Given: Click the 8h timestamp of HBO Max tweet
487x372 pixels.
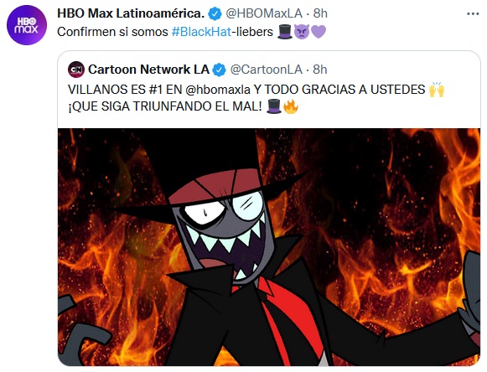Looking at the screenshot, I should pyautogui.click(x=320, y=13).
